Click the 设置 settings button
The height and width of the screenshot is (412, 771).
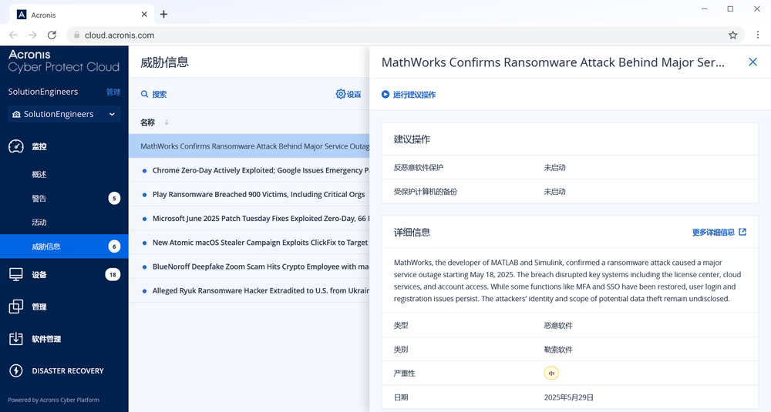pos(348,94)
